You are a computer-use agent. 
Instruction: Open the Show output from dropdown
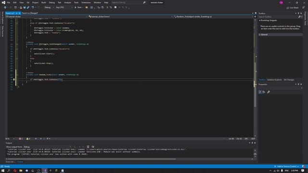coord(47,147)
